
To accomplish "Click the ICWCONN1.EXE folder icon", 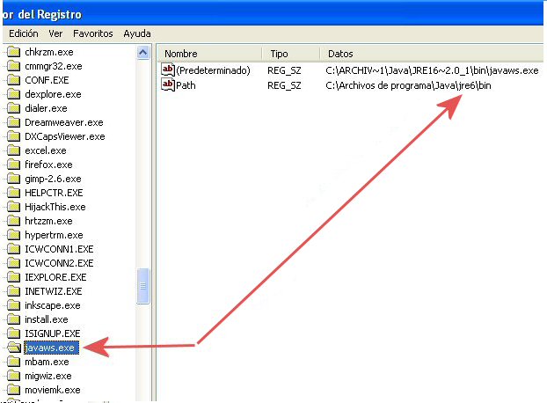I will click(13, 249).
